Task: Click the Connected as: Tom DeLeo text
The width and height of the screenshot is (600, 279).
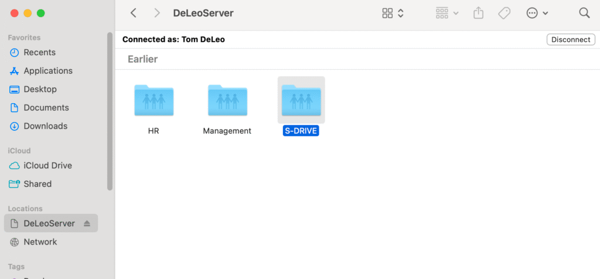Action: tap(173, 39)
